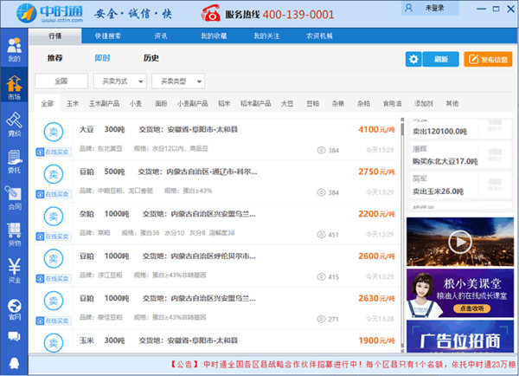Open the 官网 website sidebar icon
The height and width of the screenshot is (376, 519).
(14, 308)
